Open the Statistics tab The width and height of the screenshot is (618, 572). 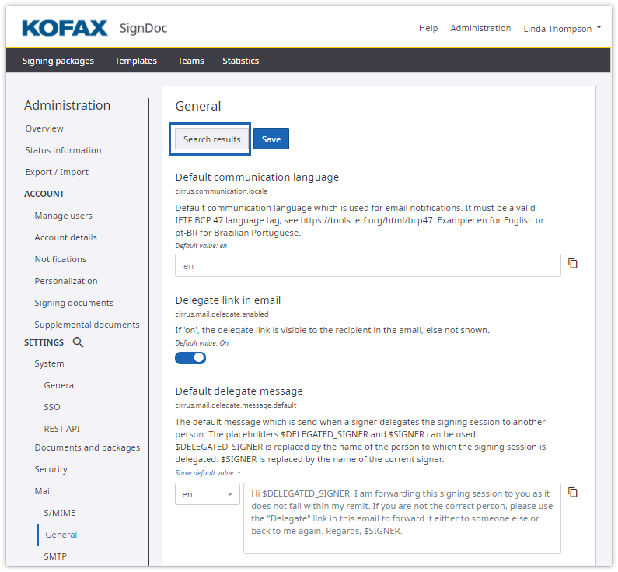pyautogui.click(x=240, y=61)
